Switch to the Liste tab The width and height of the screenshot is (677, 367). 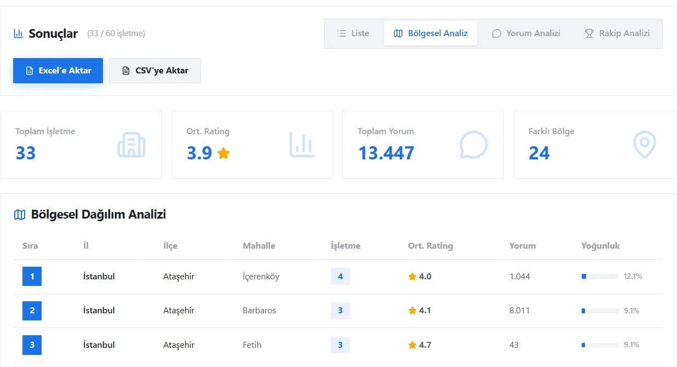point(353,33)
